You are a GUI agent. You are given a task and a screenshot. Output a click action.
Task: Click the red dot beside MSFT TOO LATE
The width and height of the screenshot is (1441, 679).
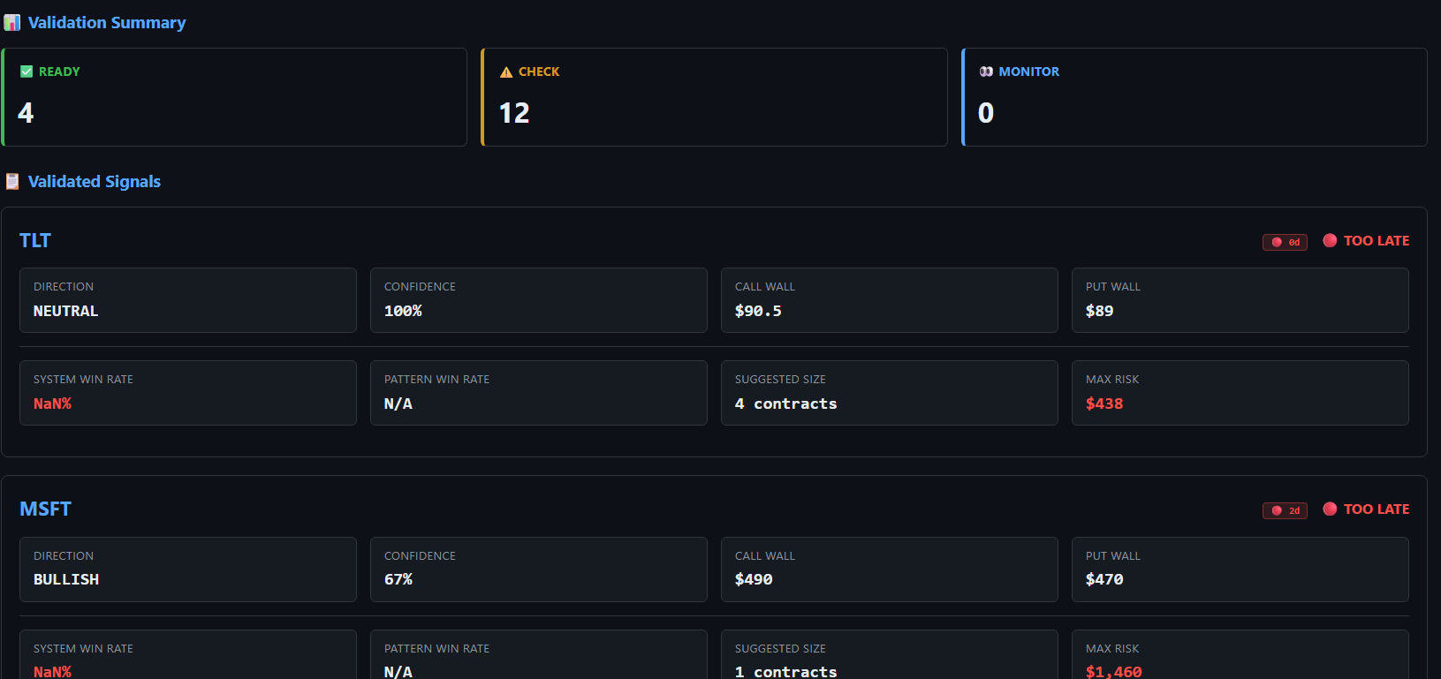coord(1330,509)
